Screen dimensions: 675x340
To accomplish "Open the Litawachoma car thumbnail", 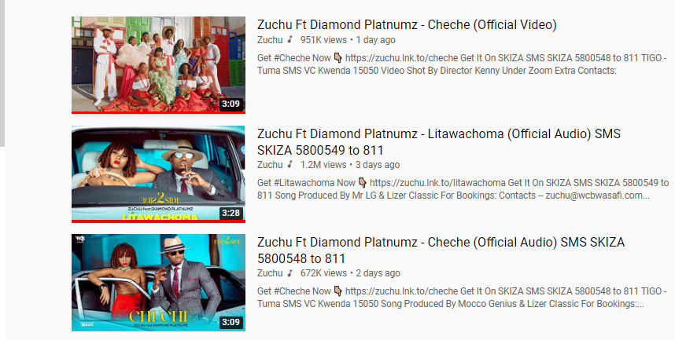I will pos(158,174).
